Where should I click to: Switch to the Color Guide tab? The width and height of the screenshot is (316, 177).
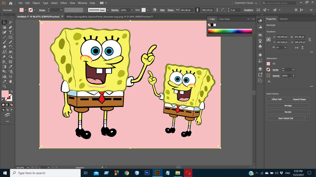pyautogui.click(x=224, y=19)
